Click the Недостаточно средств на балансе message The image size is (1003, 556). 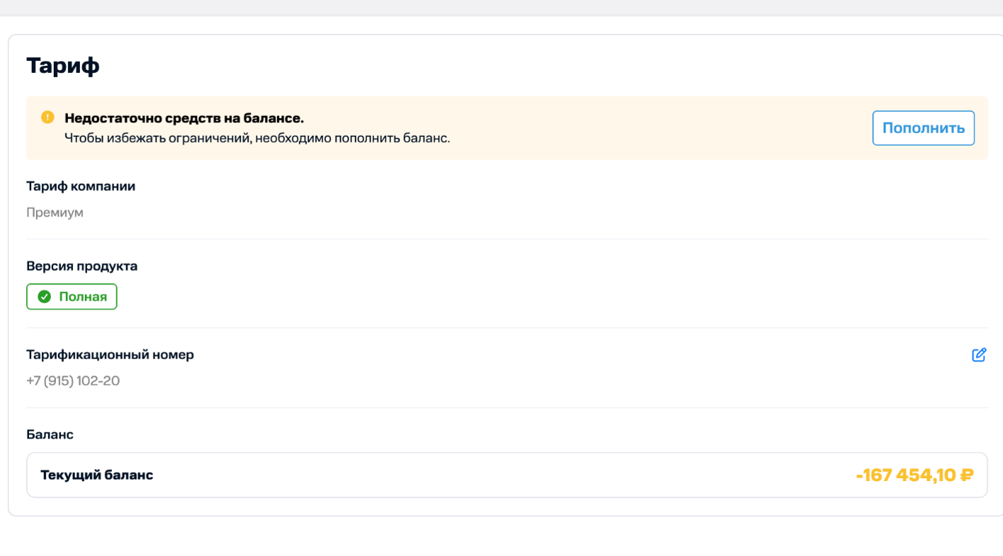[x=184, y=118]
